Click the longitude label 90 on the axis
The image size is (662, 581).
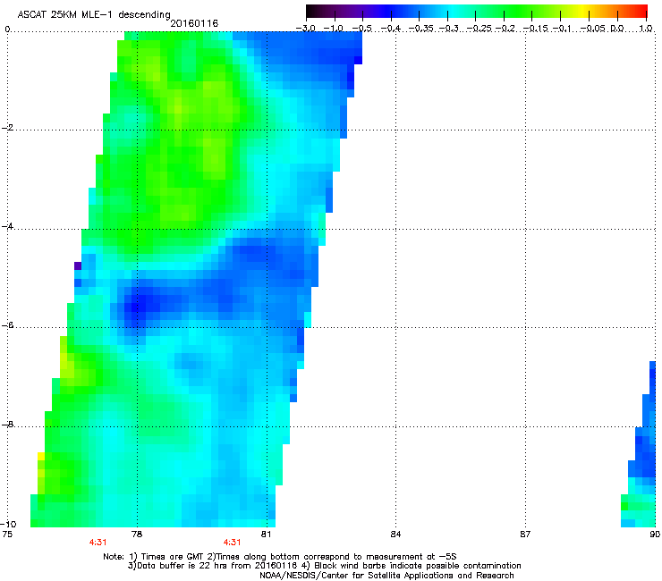coord(655,535)
